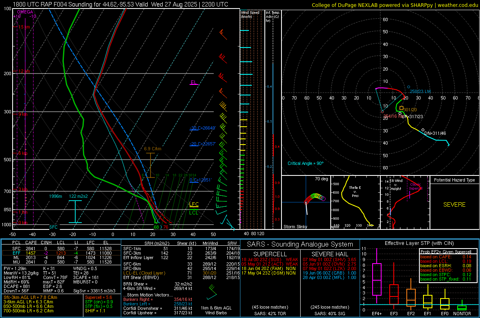Click the surface temperature value 76
Viewport: 480px width, 318px height.
coord(166,227)
